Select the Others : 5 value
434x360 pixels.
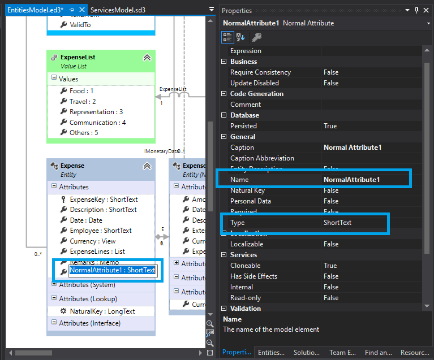coord(84,133)
